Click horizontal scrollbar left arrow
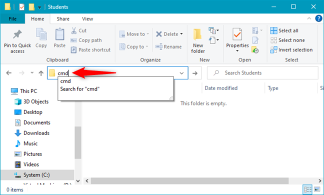The image size is (324, 195). pyautogui.click(x=87, y=181)
